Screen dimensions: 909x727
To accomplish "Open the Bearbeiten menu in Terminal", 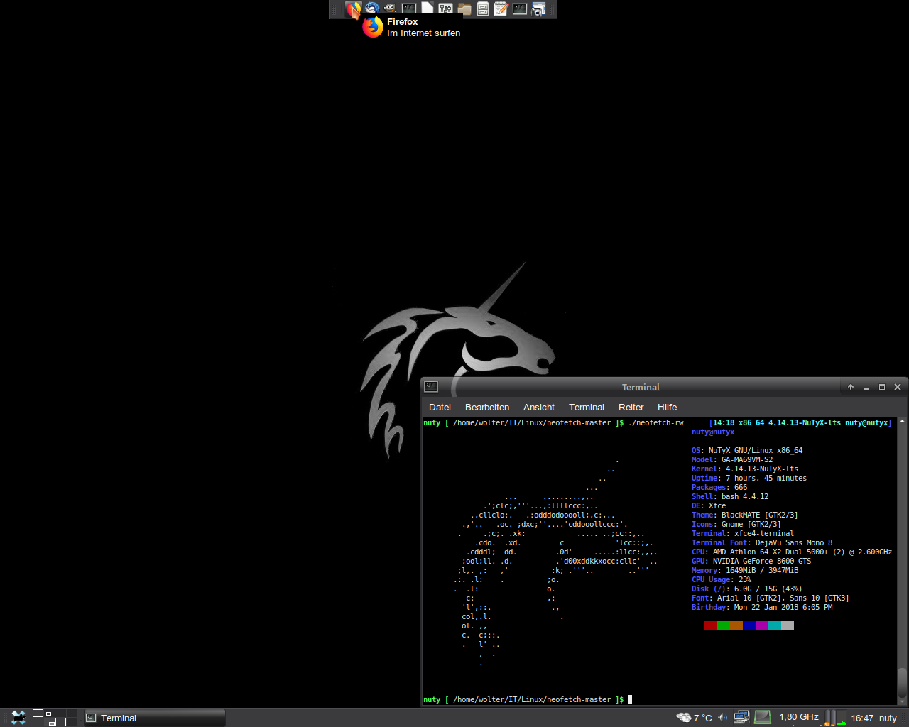I will pos(487,408).
